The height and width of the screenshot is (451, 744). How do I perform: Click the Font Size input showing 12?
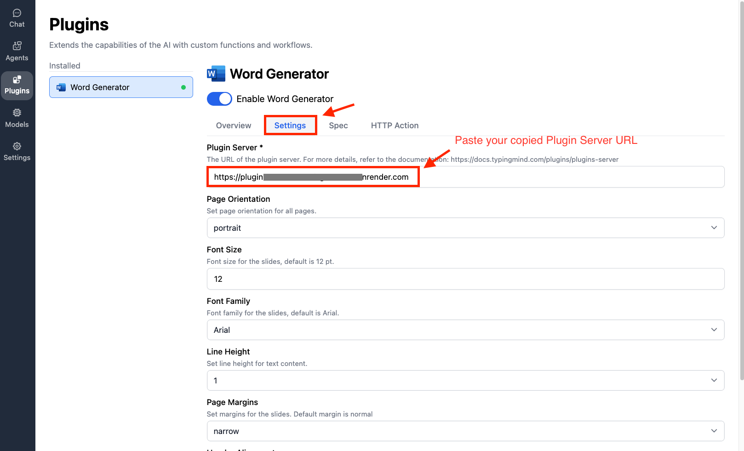pos(465,279)
